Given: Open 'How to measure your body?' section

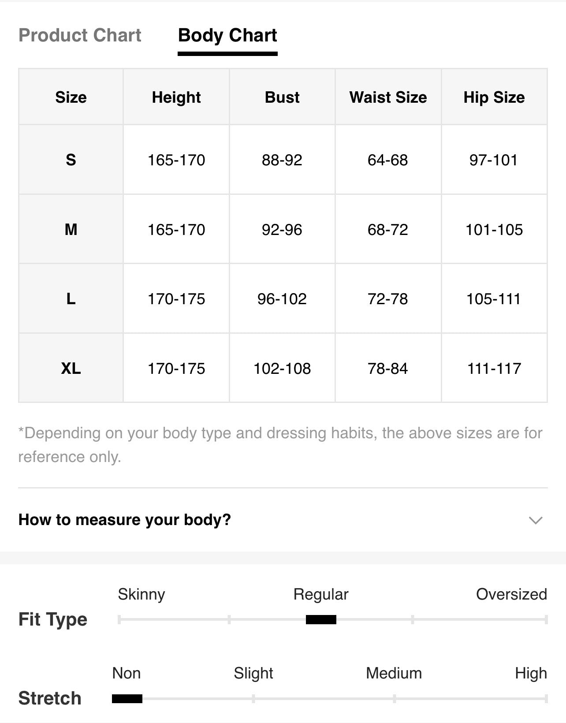Looking at the screenshot, I should [283, 520].
